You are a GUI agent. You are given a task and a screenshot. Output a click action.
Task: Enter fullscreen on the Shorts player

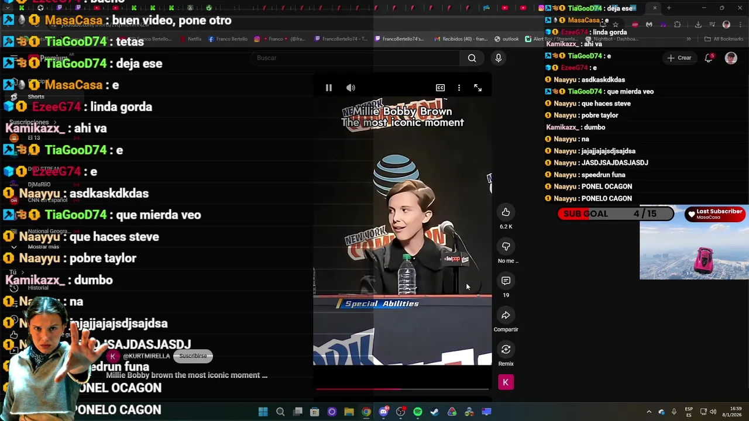click(477, 88)
